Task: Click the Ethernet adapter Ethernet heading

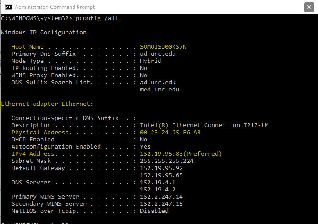Action: [47, 104]
